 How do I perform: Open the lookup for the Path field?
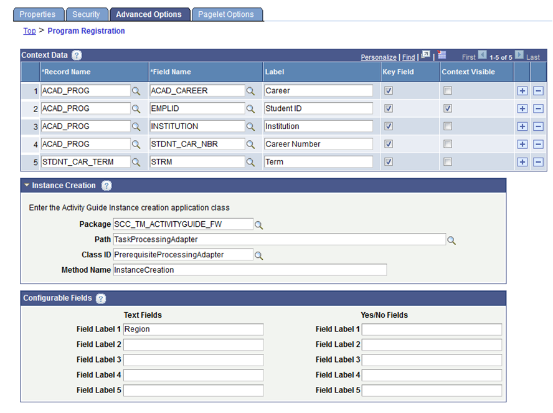click(x=451, y=239)
